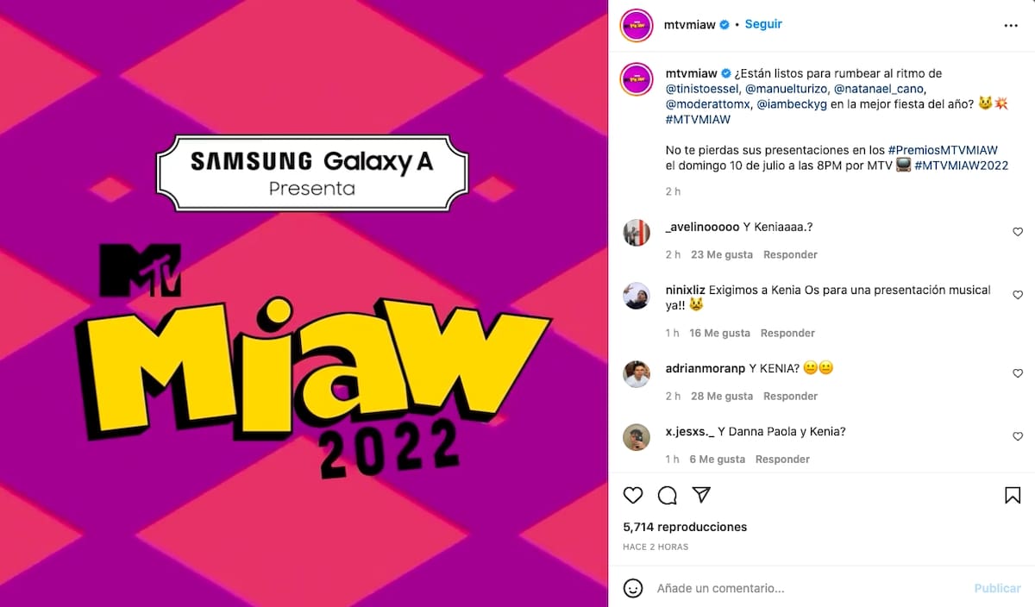The height and width of the screenshot is (607, 1035).
Task: Like ninixliz's comment heart
Action: [x=1018, y=295]
